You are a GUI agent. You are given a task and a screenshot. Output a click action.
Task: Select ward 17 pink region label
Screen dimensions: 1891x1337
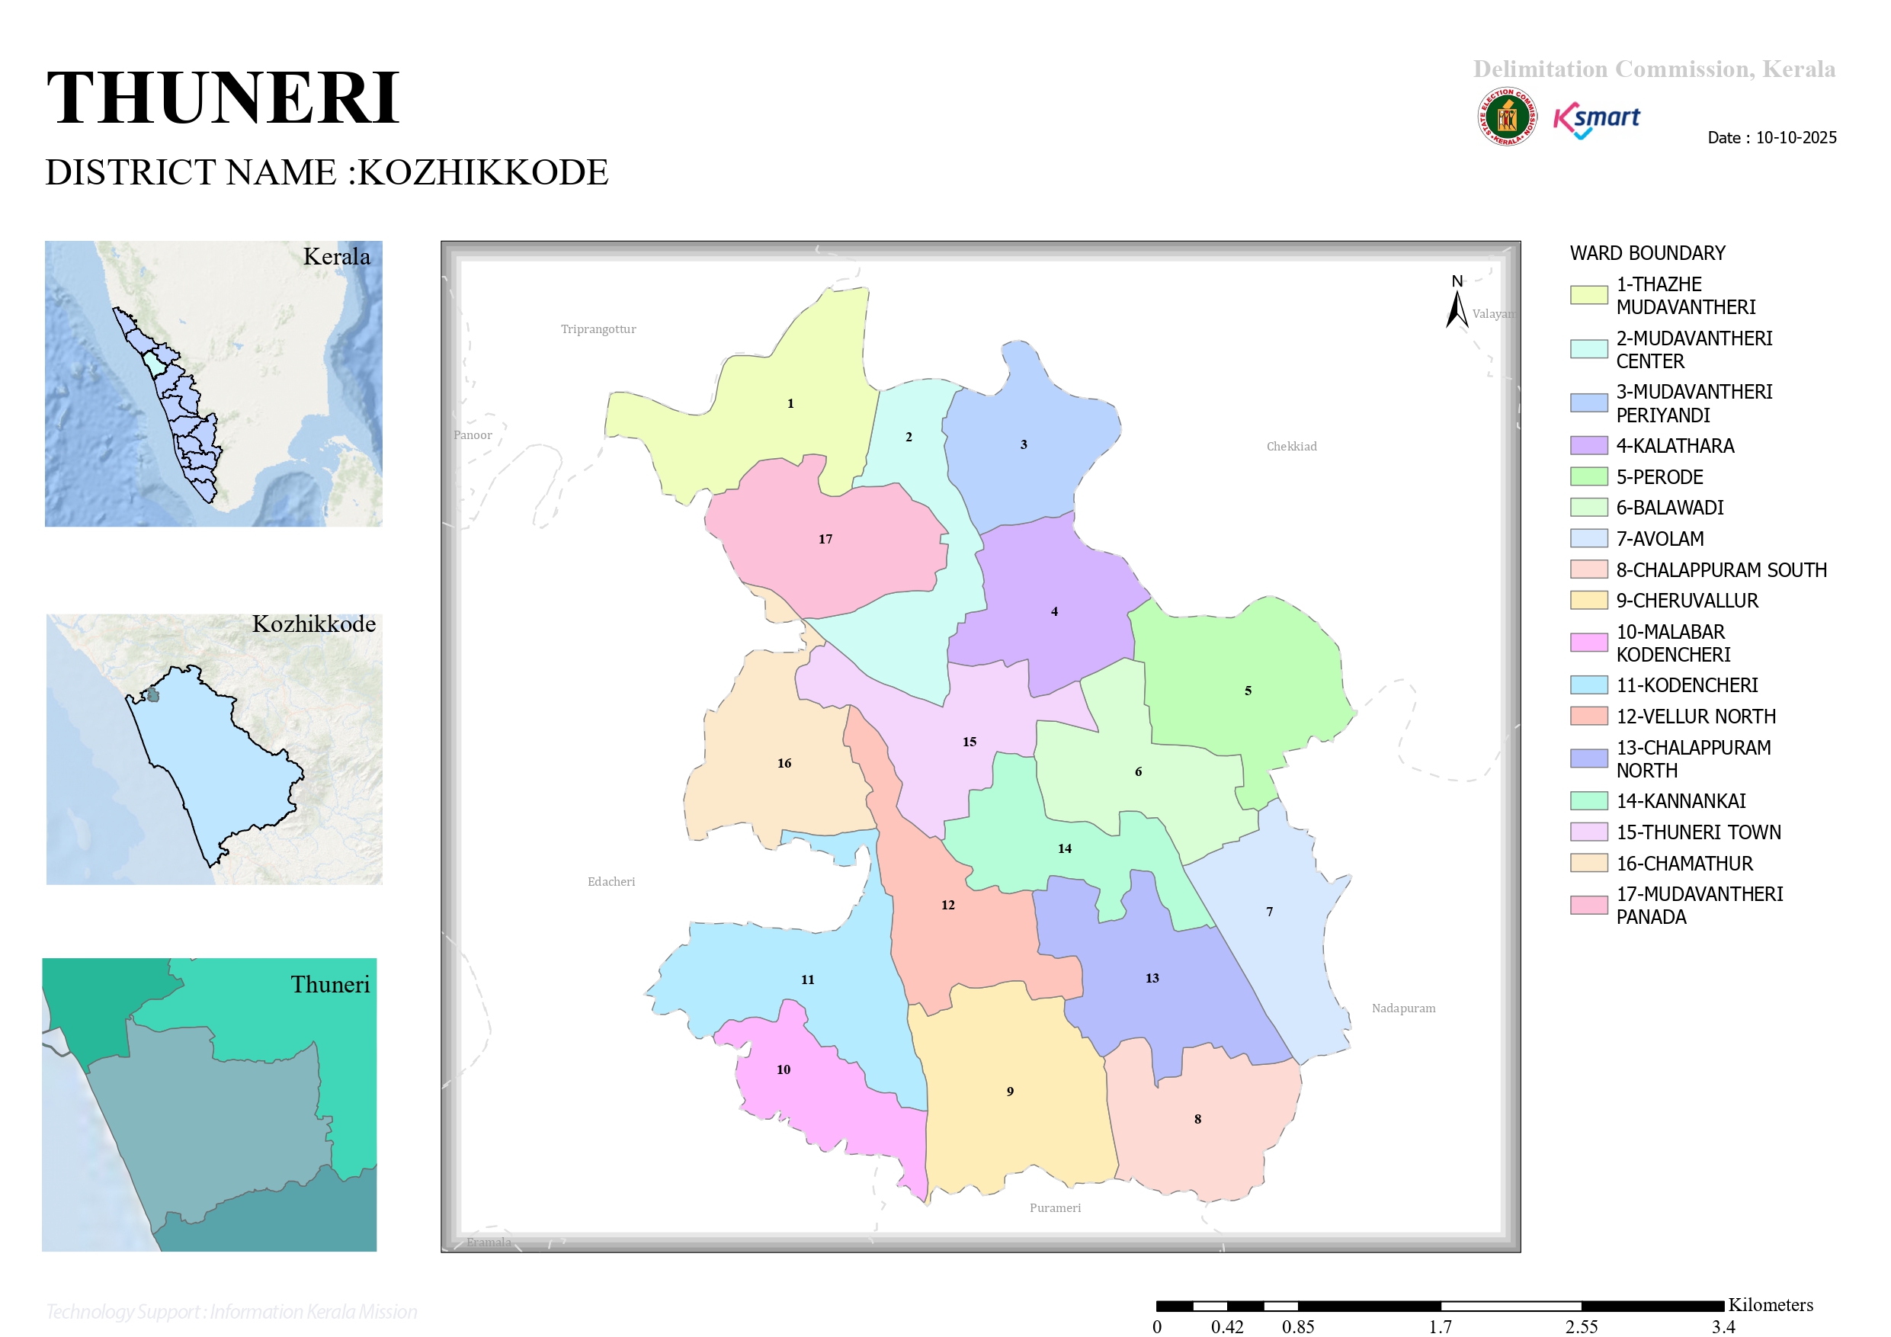[825, 540]
